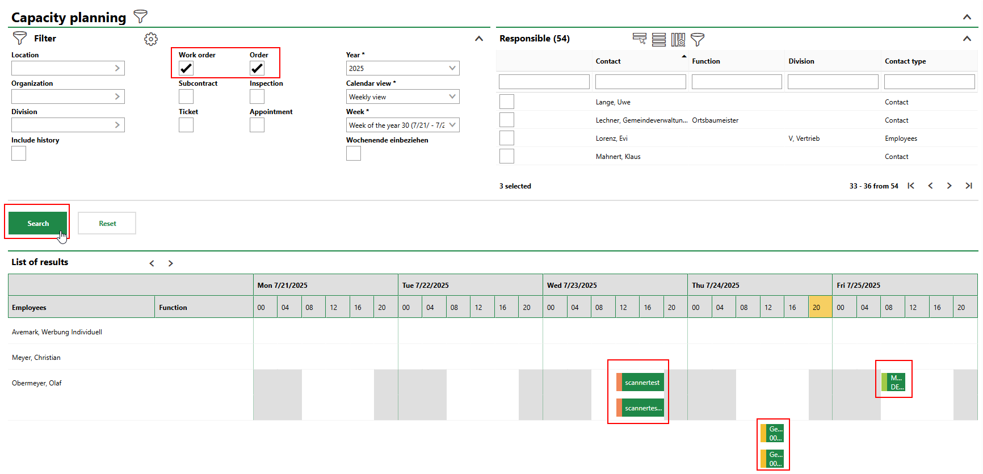Click the Contact column filter field

click(x=641, y=82)
